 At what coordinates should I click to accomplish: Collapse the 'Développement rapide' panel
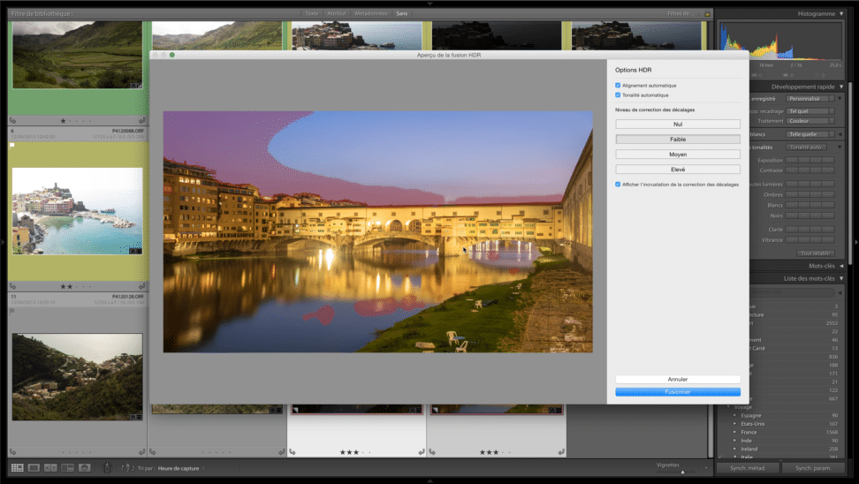click(x=841, y=87)
